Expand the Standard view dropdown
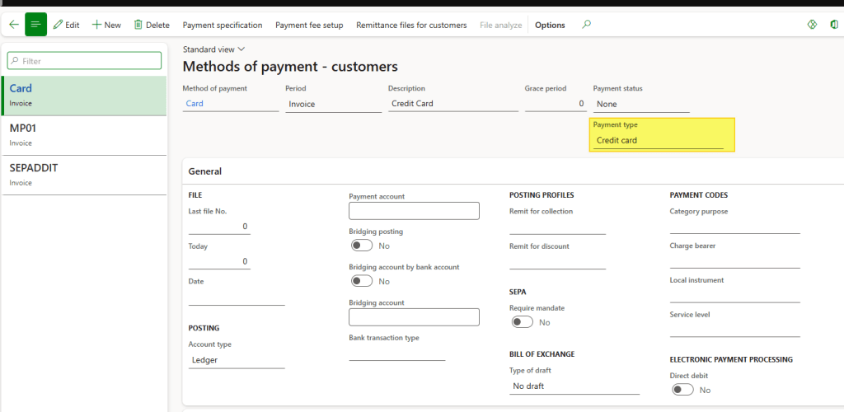Image resolution: width=844 pixels, height=412 pixels. [213, 49]
